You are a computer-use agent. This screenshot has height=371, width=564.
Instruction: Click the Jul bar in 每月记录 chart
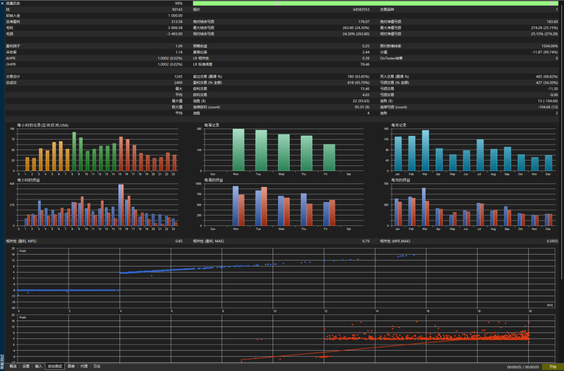coord(480,155)
